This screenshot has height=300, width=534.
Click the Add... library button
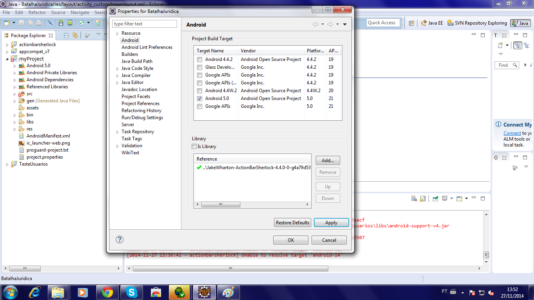pos(328,161)
